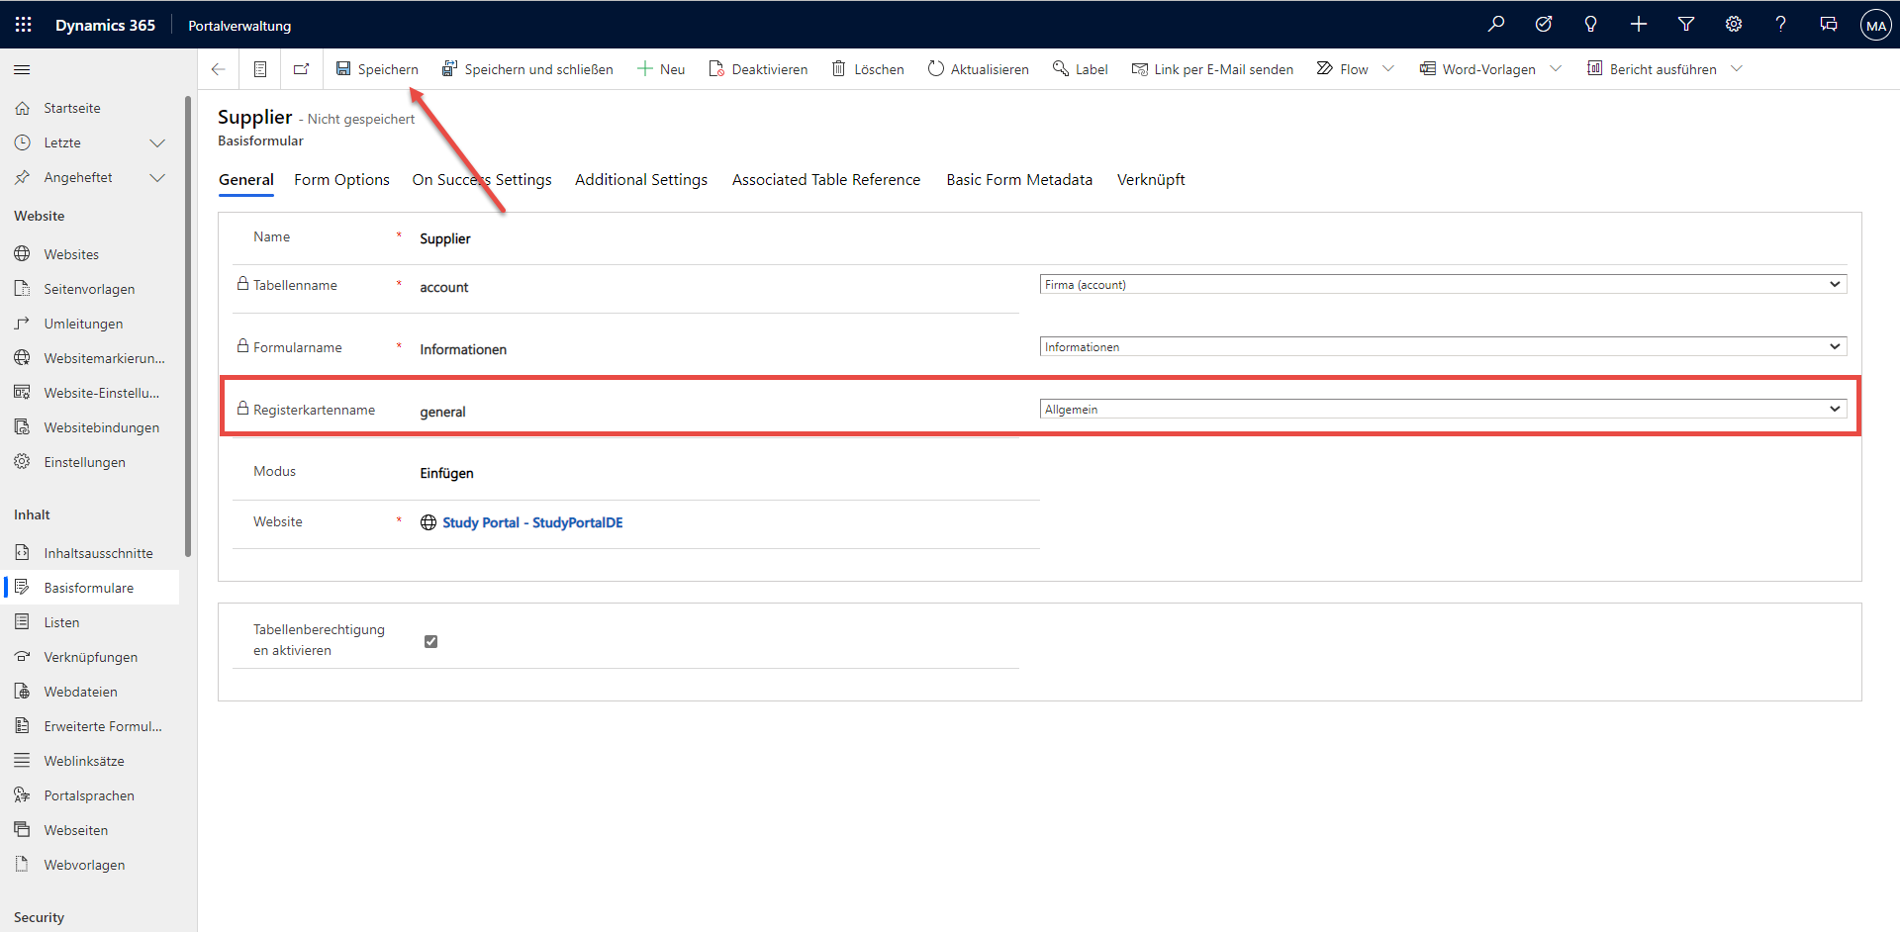
Task: Click Speichern to save the form
Action: click(x=377, y=69)
